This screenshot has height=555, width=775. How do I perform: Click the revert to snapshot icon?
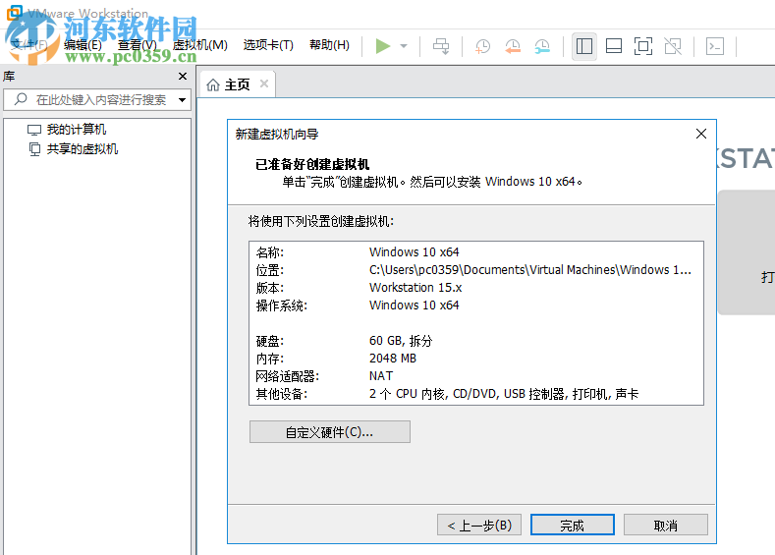point(513,46)
